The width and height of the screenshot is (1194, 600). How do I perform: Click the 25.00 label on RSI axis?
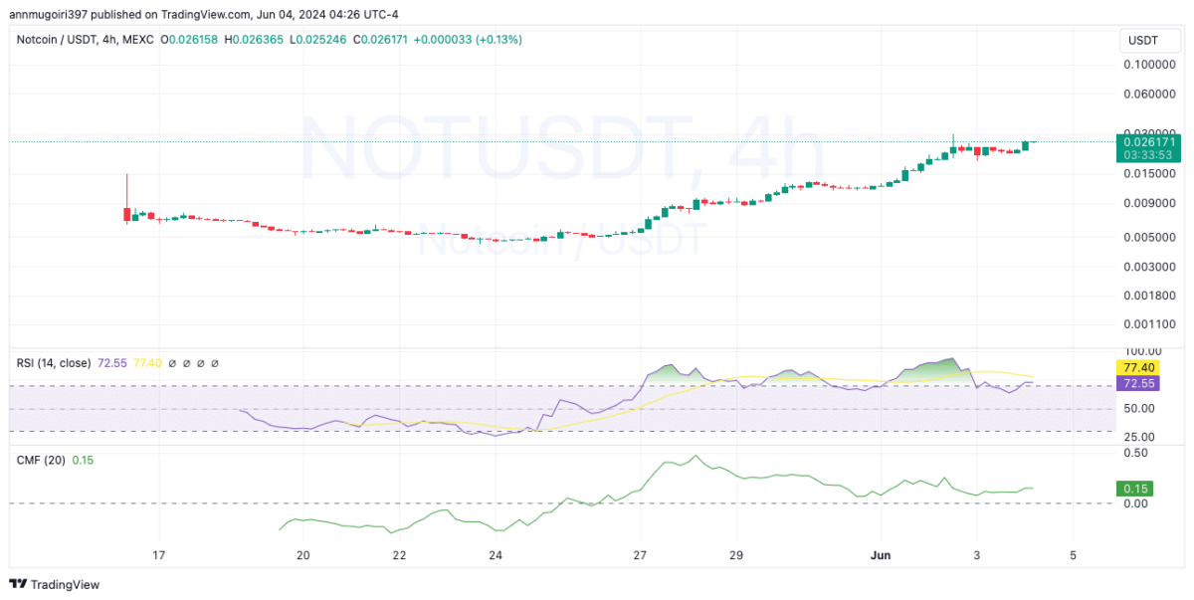pos(1141,437)
